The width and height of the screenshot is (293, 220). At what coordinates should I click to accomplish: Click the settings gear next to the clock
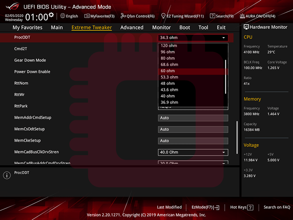[x=51, y=14]
